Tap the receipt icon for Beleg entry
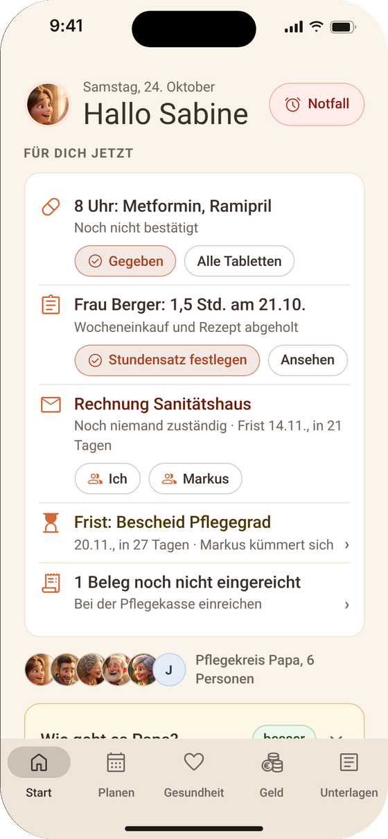 coord(51,583)
